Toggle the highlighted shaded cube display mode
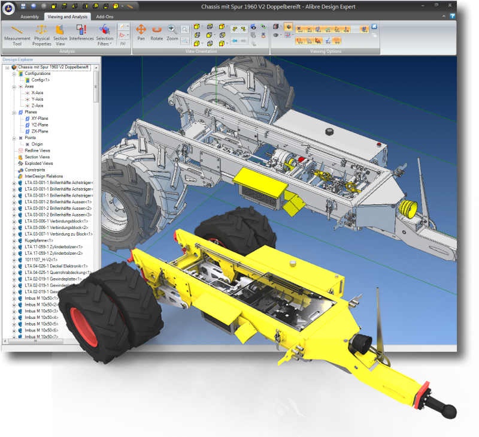Image resolution: width=479 pixels, height=437 pixels. coord(289,26)
